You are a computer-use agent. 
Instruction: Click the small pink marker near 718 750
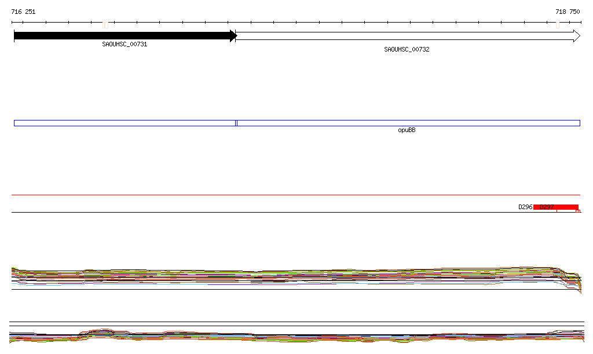[x=557, y=25]
